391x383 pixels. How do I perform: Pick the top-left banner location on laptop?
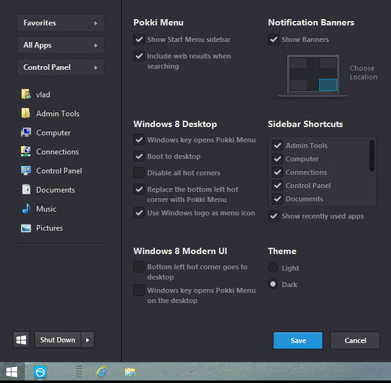coord(298,63)
